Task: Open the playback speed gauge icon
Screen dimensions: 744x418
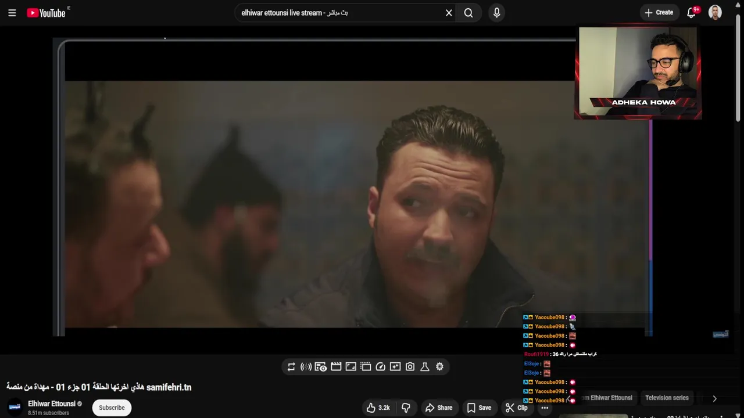Action: [x=381, y=367]
